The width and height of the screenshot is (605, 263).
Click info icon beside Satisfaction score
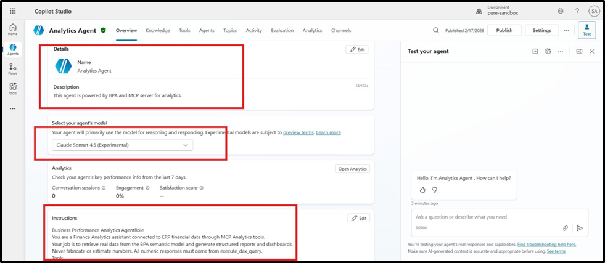point(202,188)
